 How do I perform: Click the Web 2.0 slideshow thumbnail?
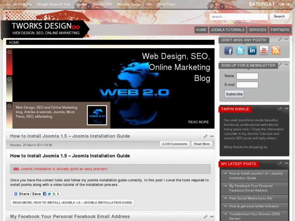tap(97, 115)
